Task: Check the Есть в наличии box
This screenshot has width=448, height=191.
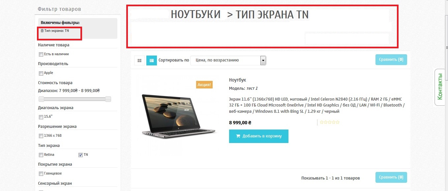Action: (x=41, y=54)
